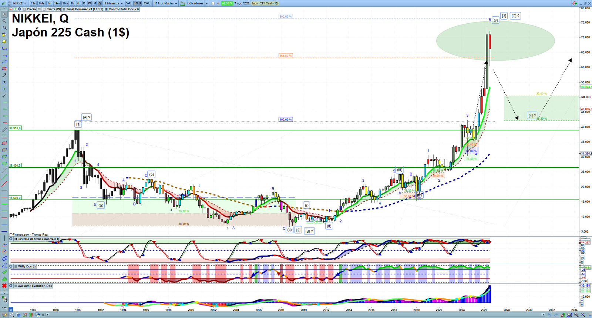The image size is (592, 318).
Task: Pick the black arrow drawing tool
Action: (x=4, y=75)
